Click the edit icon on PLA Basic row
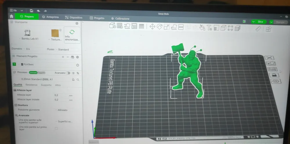The width and height of the screenshot is (290, 144). tap(78, 65)
